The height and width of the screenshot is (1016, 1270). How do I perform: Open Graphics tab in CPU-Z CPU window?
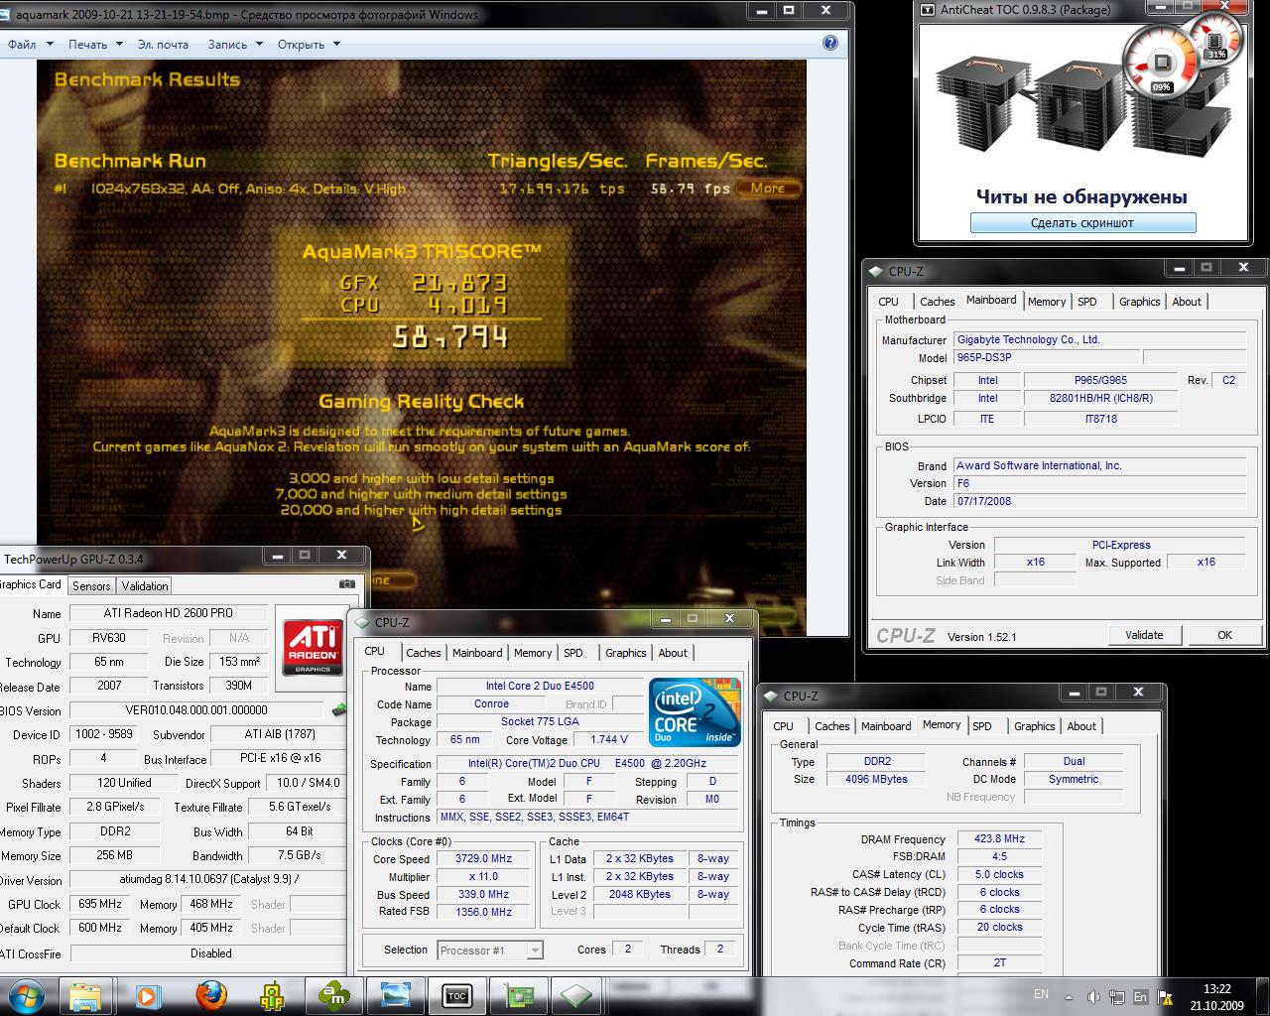[x=625, y=653]
